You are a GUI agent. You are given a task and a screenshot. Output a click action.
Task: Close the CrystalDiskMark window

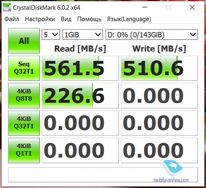192,7
